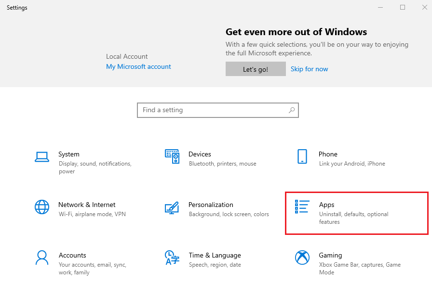Open Devices via its keyboard-speaker icon
This screenshot has width=432, height=284.
[172, 156]
